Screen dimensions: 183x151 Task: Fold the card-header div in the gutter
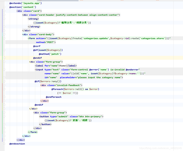pos(4,15)
